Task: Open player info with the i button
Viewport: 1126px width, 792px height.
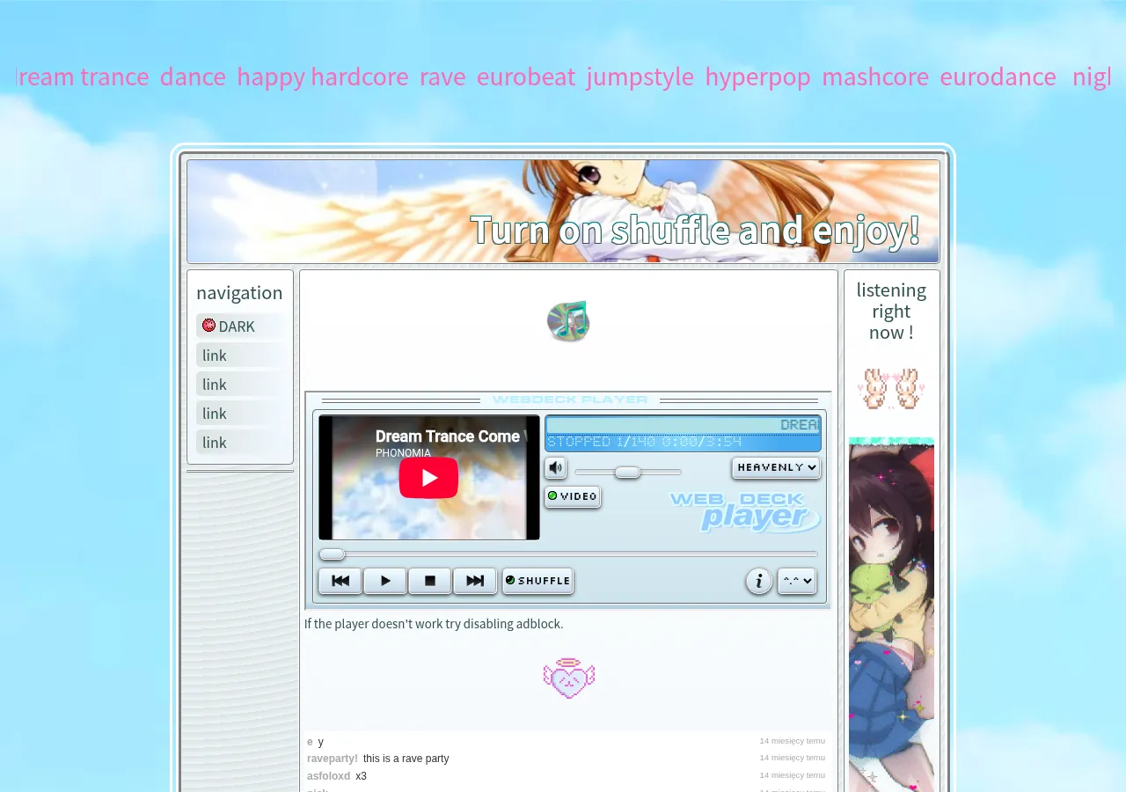Action: (759, 581)
